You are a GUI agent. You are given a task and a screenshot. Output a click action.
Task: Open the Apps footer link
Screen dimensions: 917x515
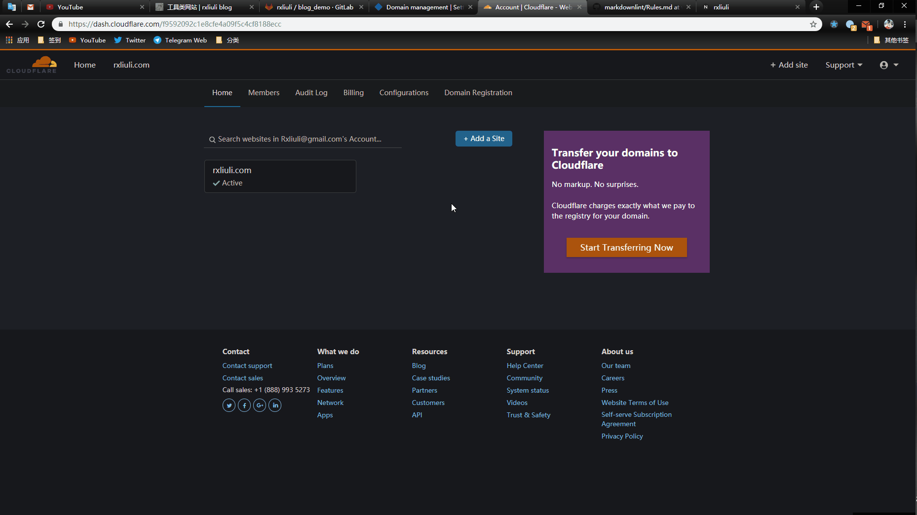click(x=325, y=415)
